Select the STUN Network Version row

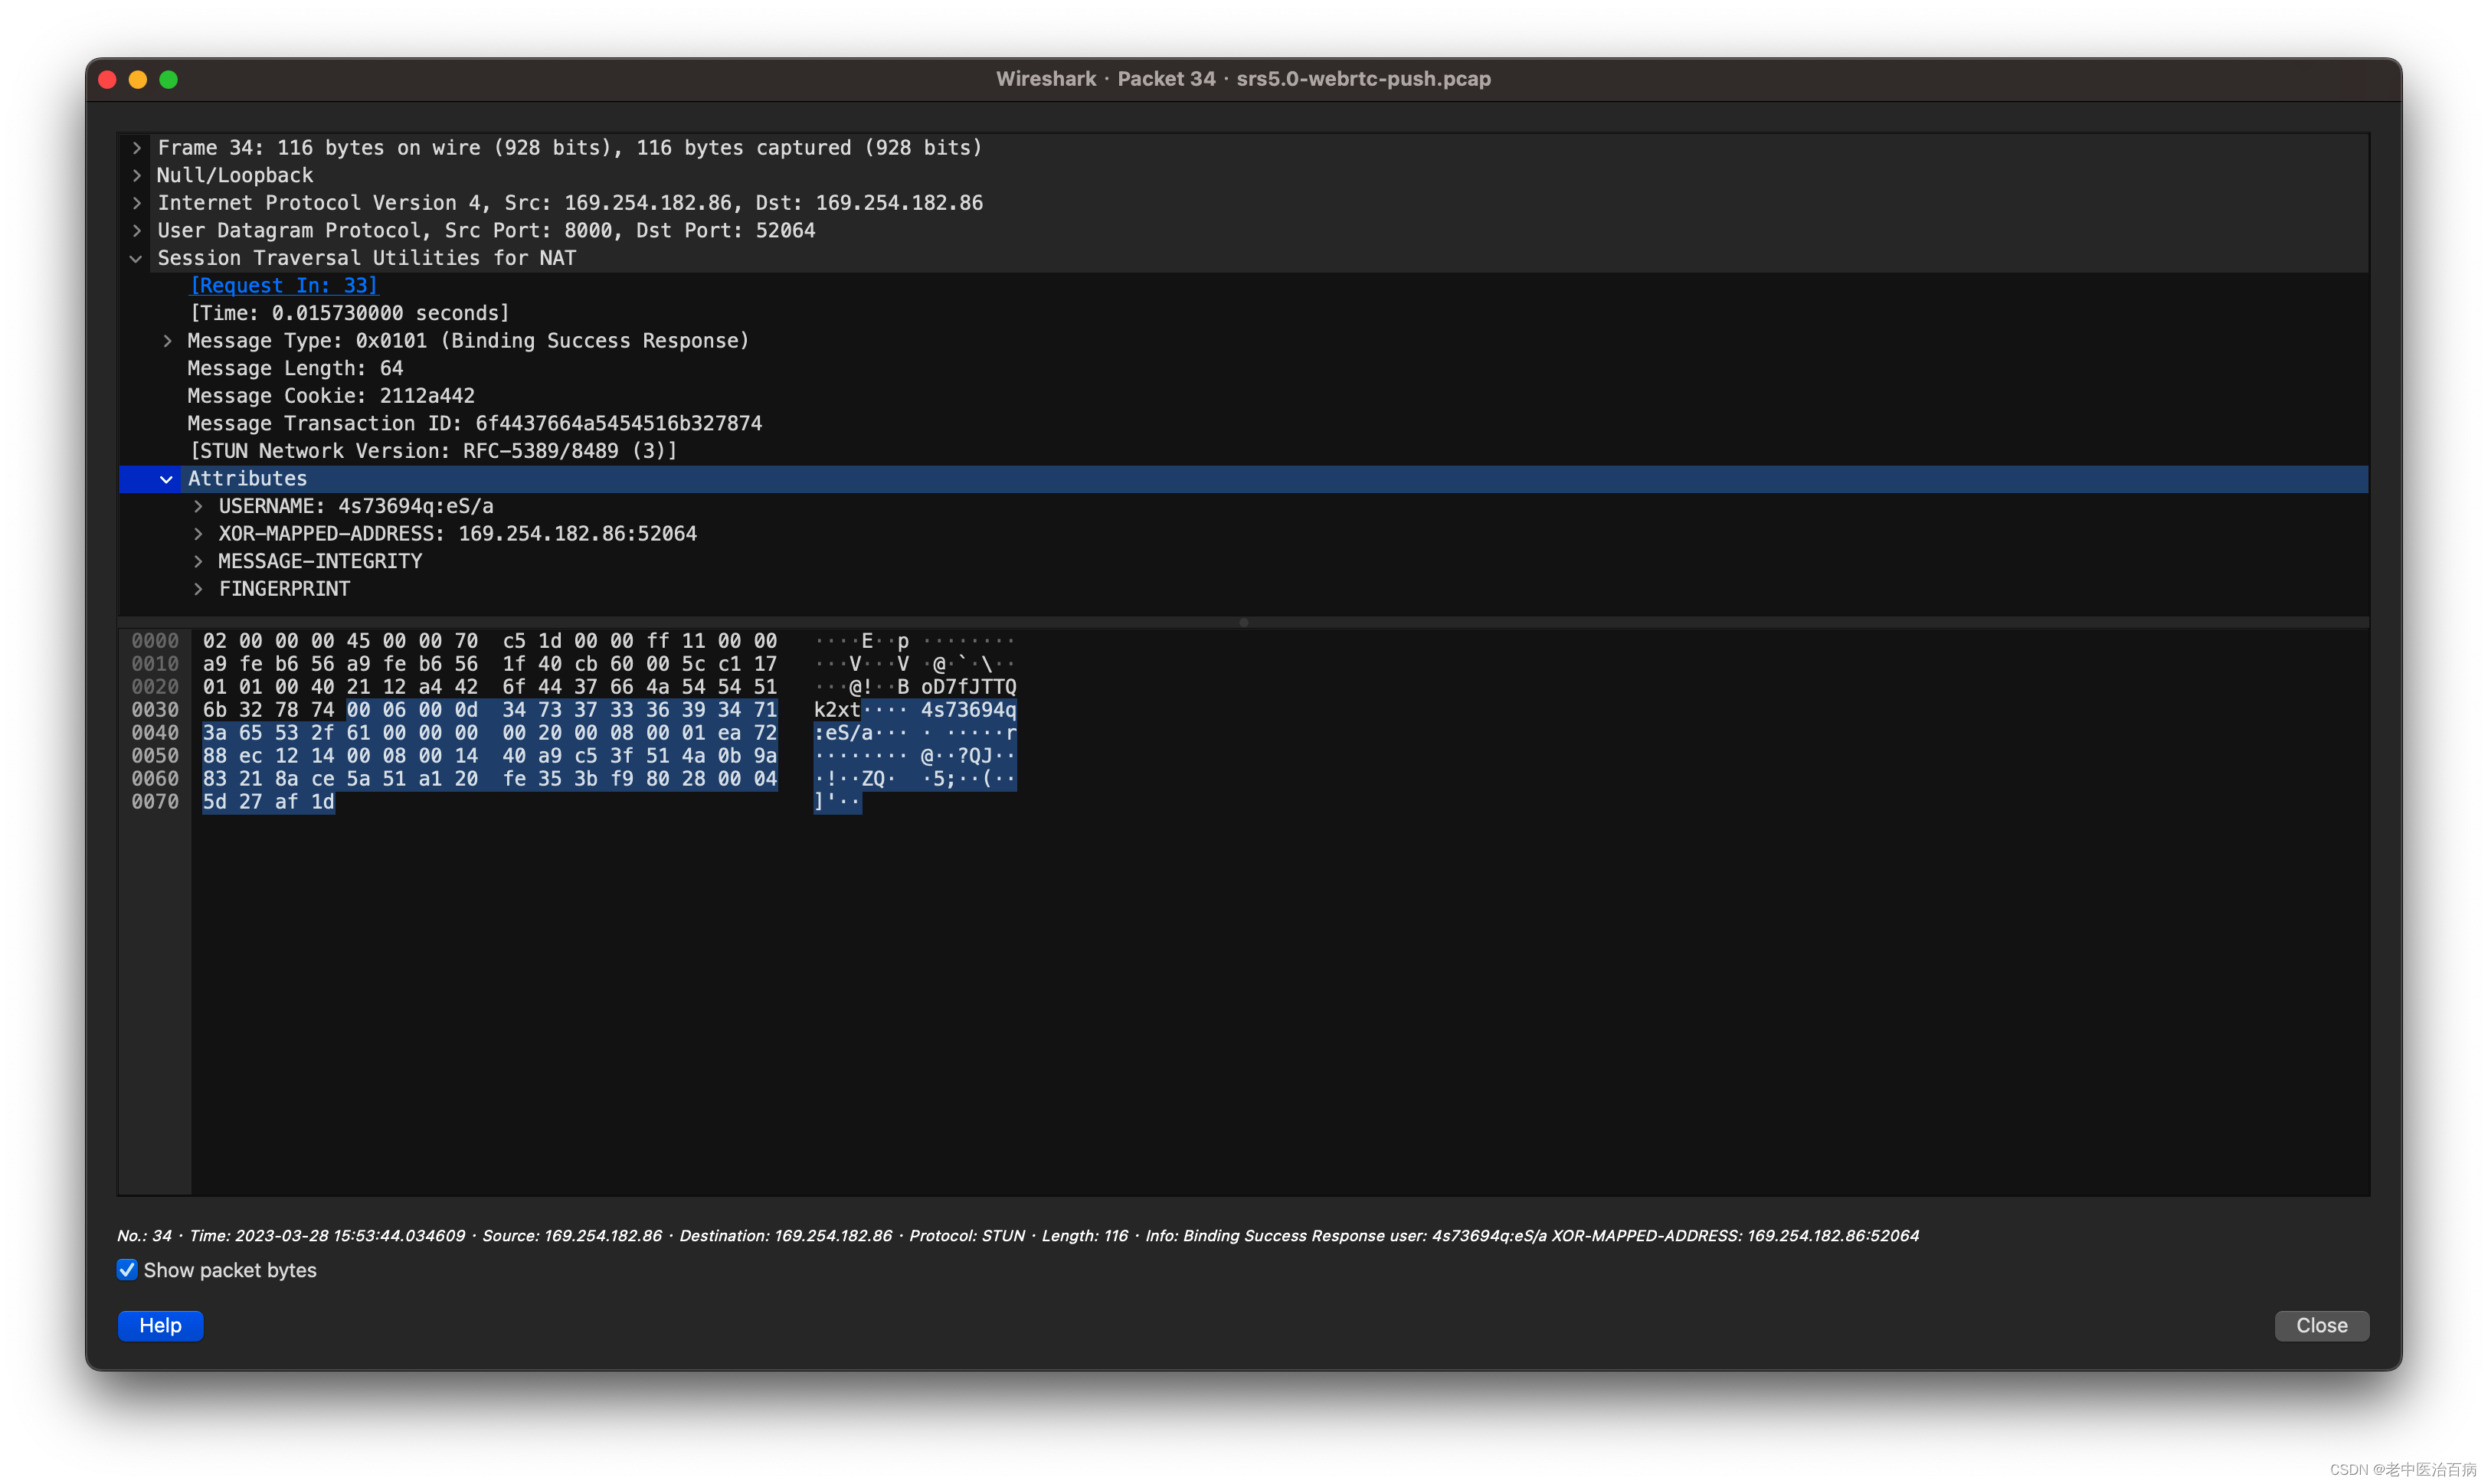(x=432, y=451)
